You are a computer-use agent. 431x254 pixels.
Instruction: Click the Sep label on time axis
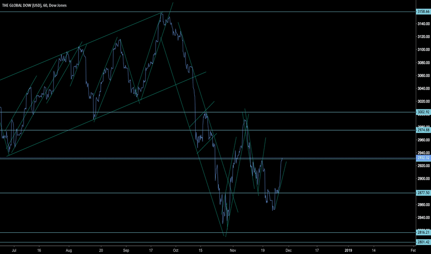pyautogui.click(x=126, y=250)
